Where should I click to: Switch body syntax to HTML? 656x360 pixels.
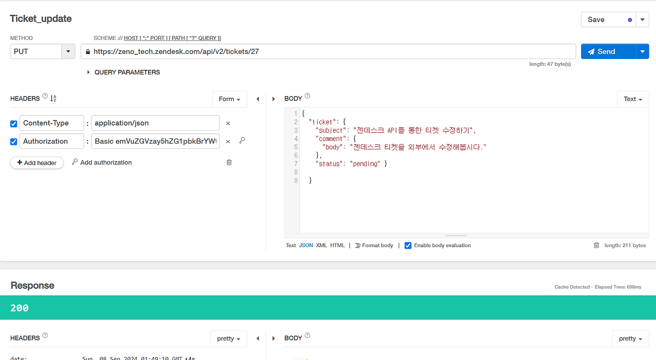coord(337,246)
